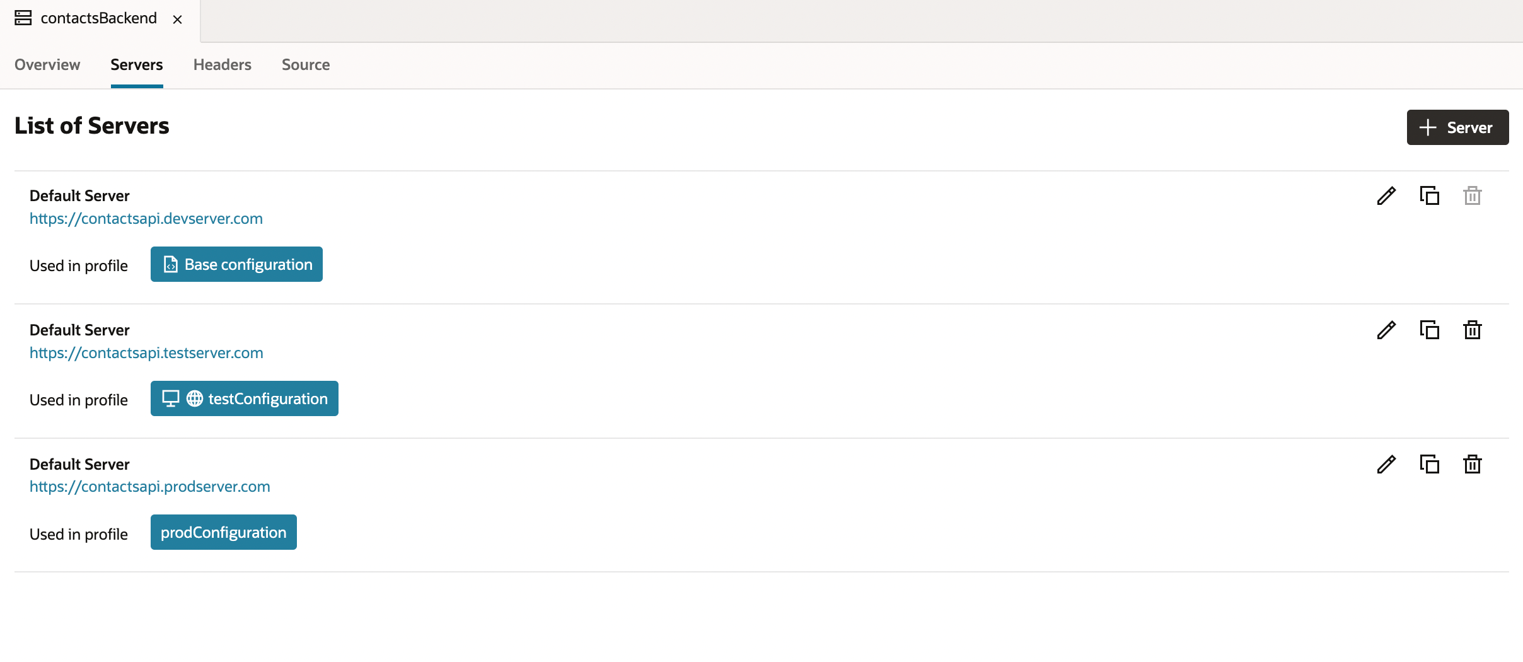Open the Base configuration profile chip
This screenshot has width=1523, height=662.
point(236,264)
